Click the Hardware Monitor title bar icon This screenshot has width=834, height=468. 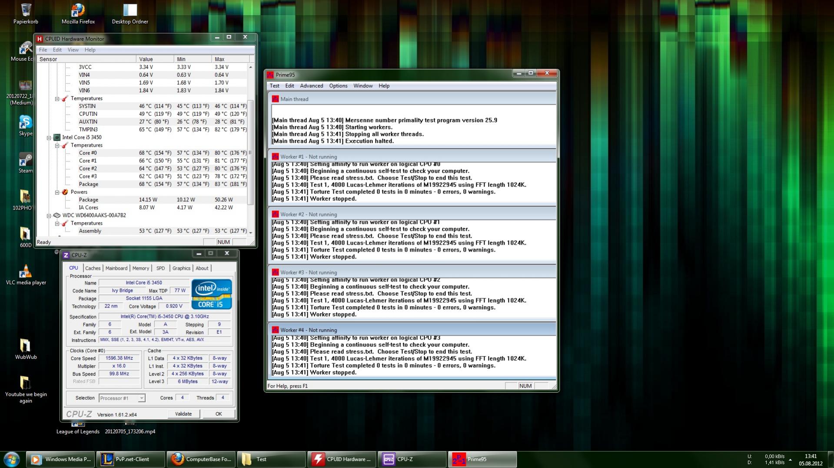click(40, 39)
